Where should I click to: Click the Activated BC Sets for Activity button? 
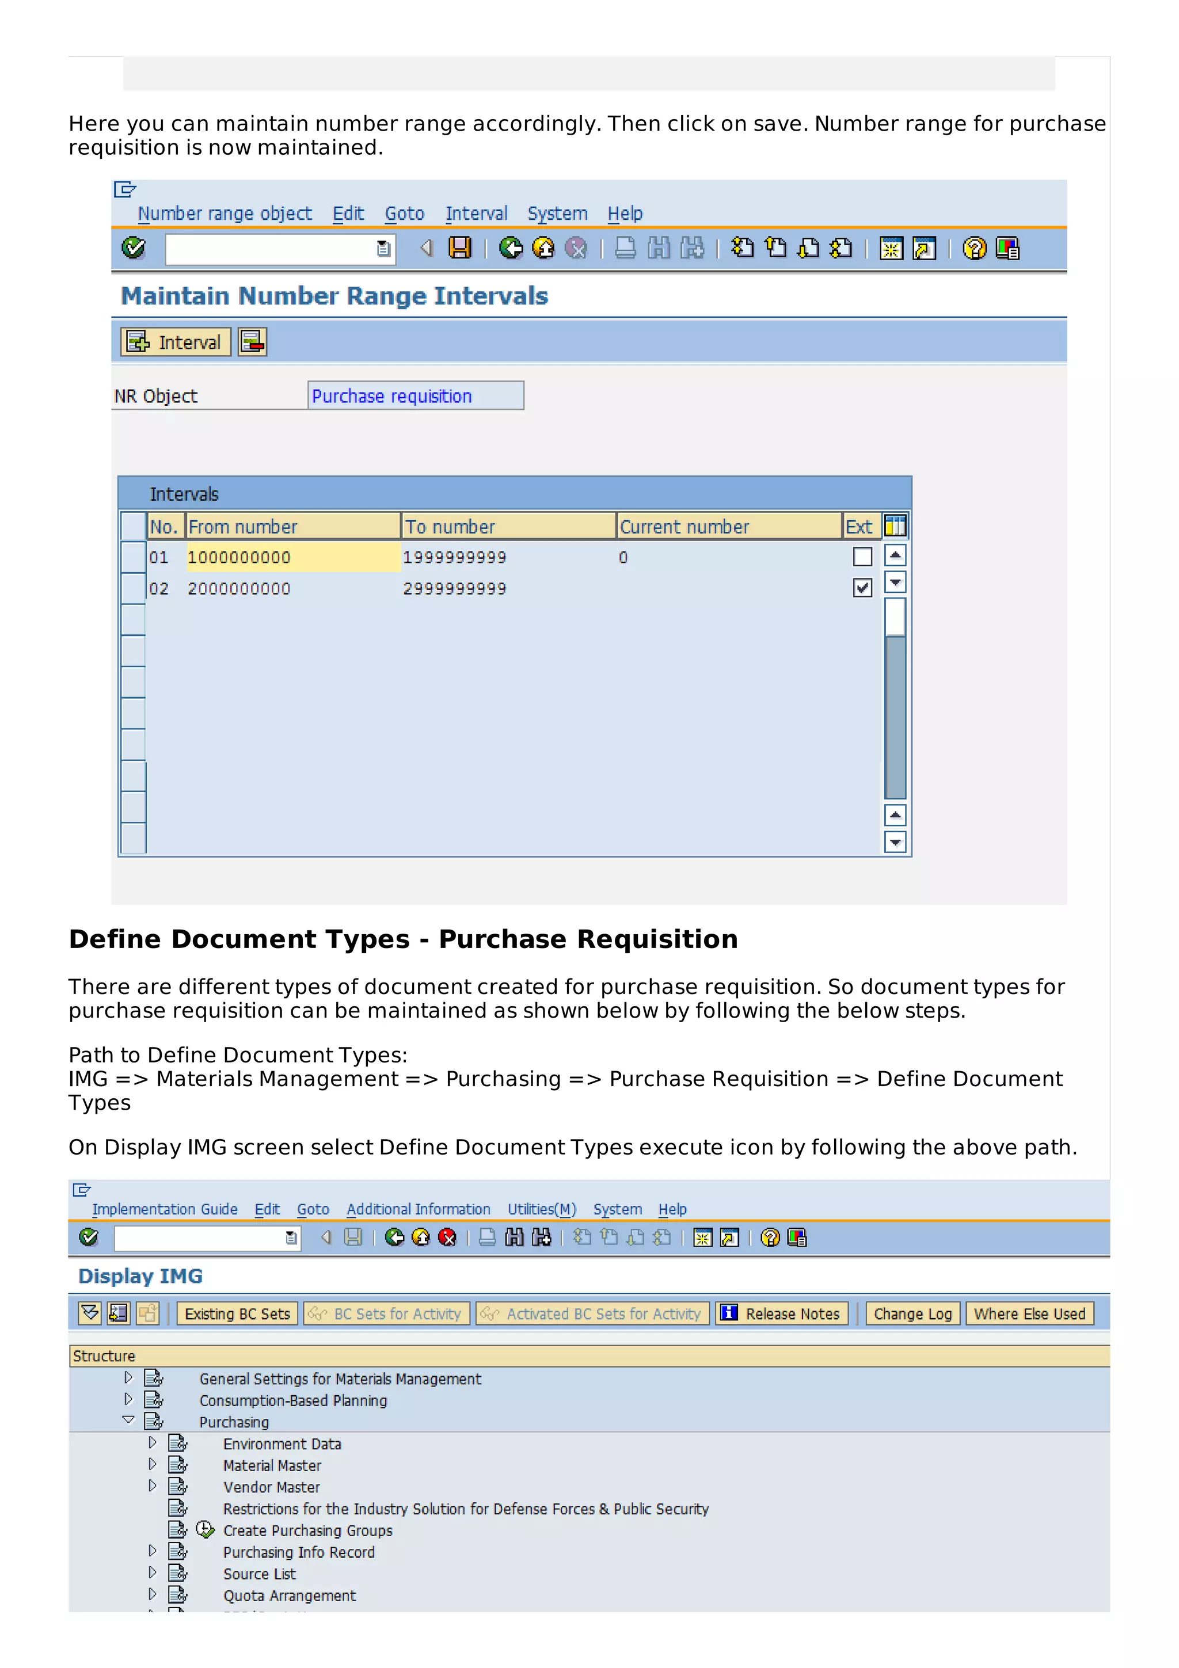tap(592, 1313)
